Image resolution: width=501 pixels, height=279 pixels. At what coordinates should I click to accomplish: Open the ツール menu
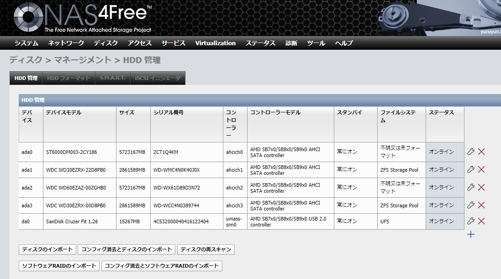[316, 43]
